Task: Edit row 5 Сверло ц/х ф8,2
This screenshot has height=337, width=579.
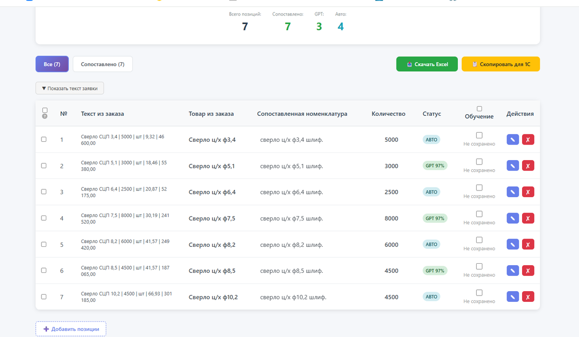Action: (513, 244)
